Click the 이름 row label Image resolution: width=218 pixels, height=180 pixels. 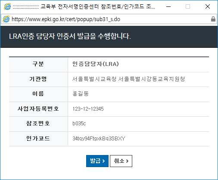(38, 93)
